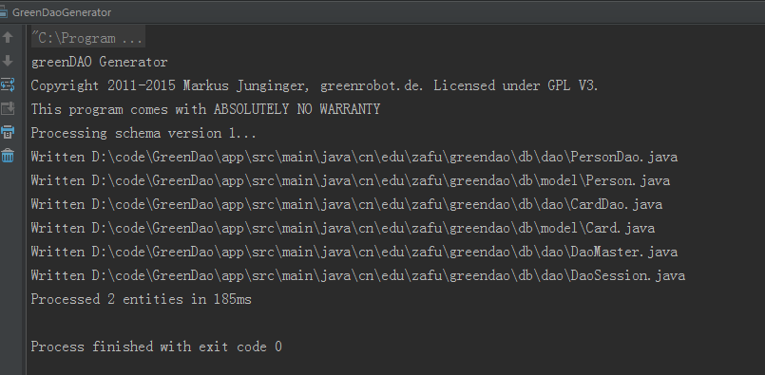This screenshot has width=765, height=375.
Task: Click 'This program comes with ABSOLUTELY NO WARRANTY'
Action: click(205, 110)
